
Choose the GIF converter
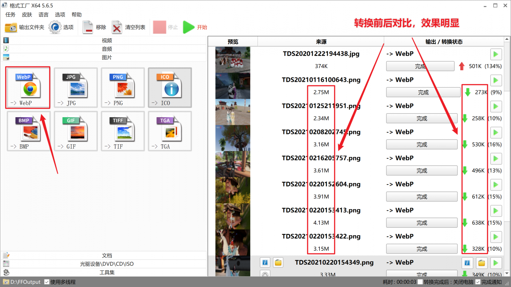(x=75, y=131)
